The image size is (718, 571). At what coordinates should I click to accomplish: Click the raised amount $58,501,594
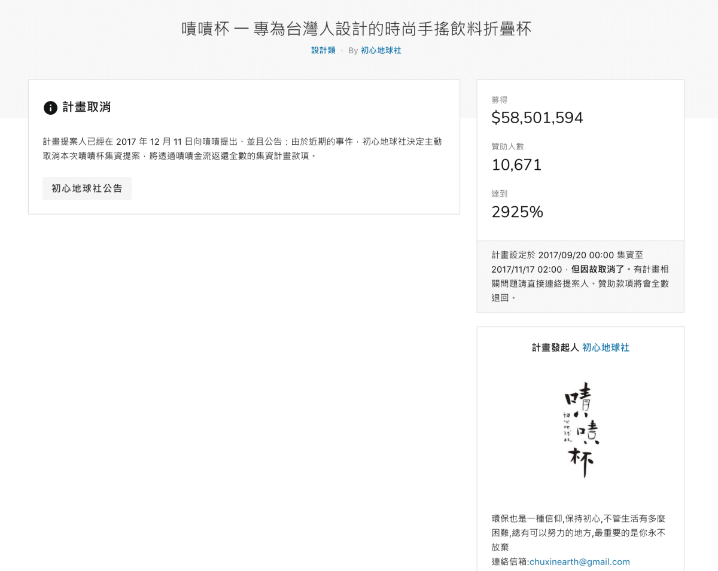[x=537, y=118]
